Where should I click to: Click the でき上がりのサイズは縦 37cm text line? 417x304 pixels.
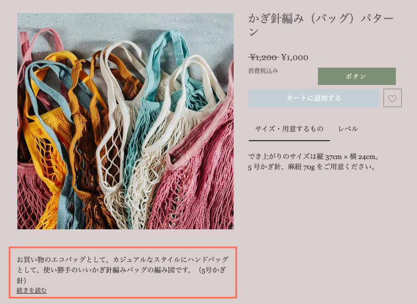pos(314,157)
